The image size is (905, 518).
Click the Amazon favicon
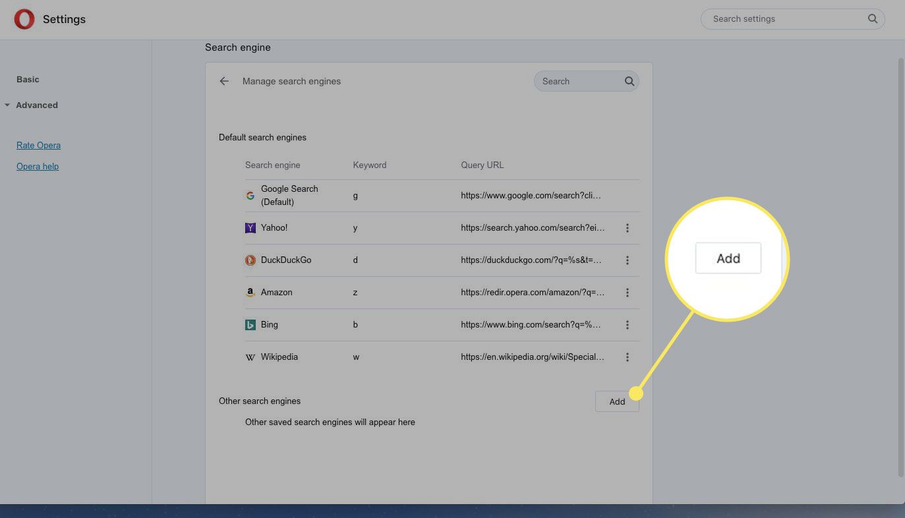coord(250,293)
